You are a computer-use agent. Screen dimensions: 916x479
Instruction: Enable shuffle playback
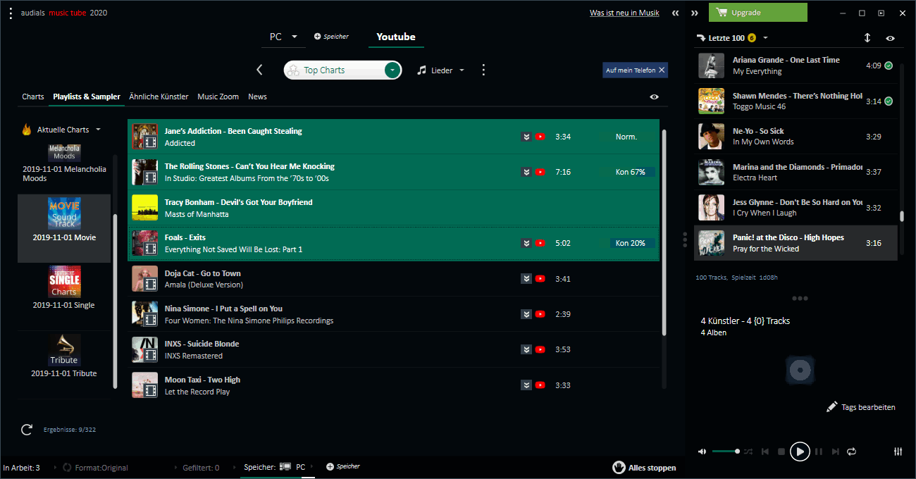point(748,452)
